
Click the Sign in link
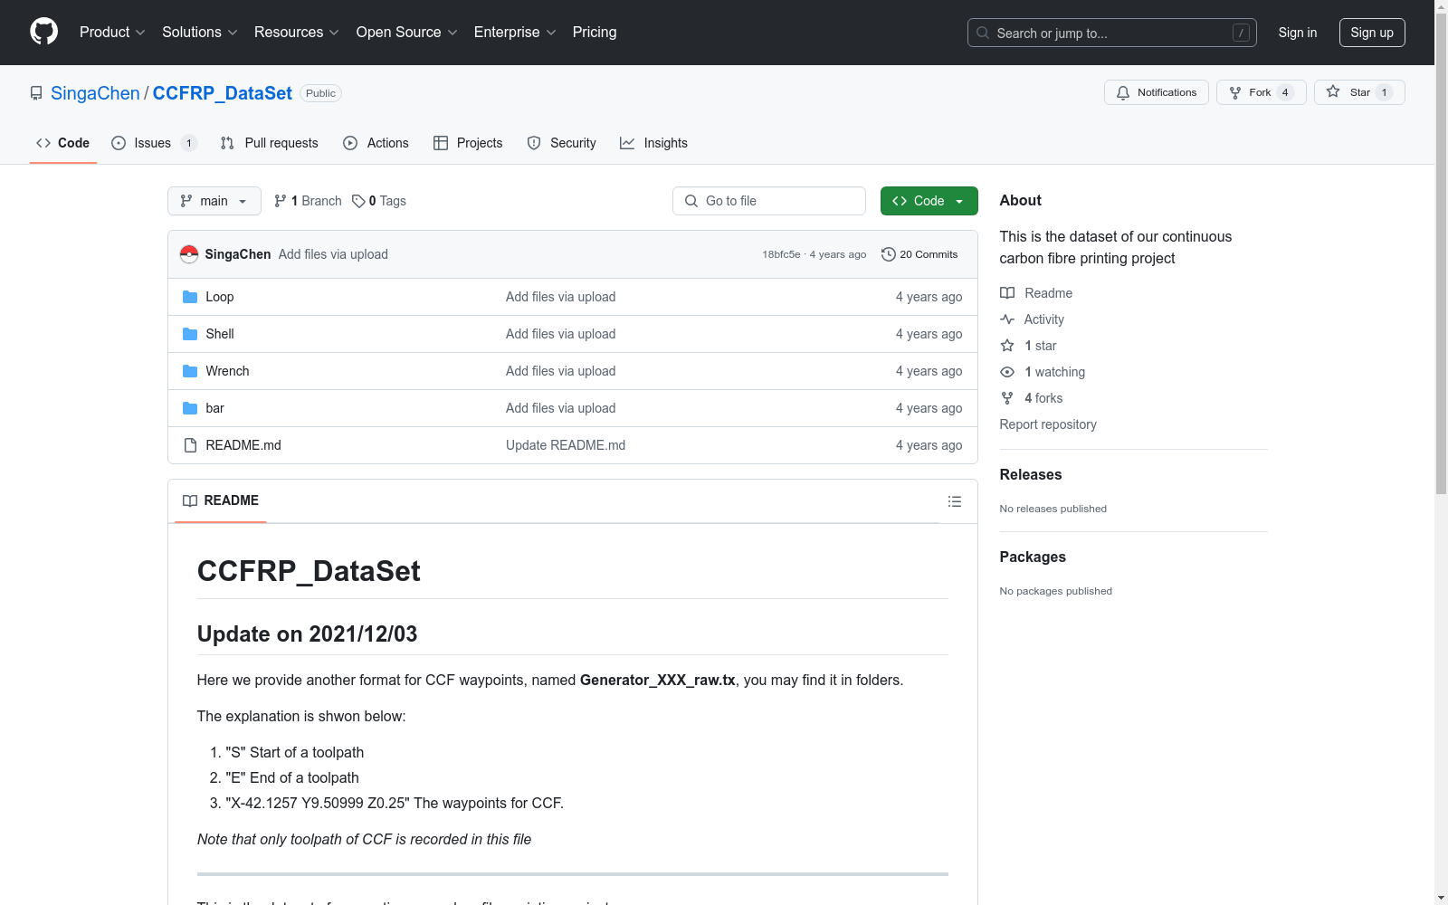1298,33
